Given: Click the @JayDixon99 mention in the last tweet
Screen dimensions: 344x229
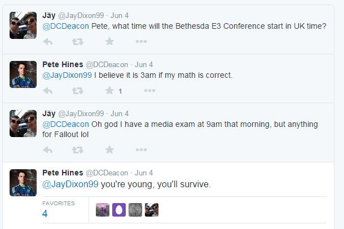Looking at the screenshot, I should coord(70,184).
